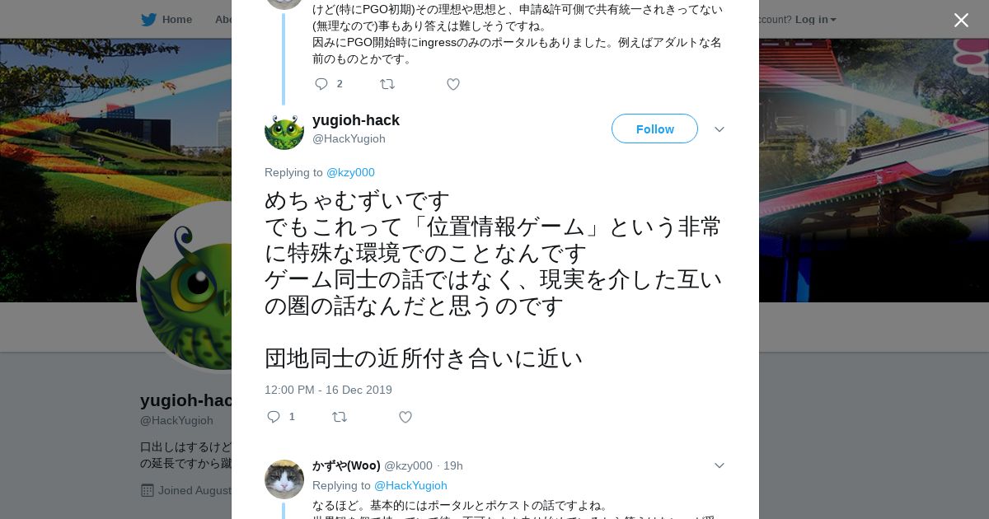Viewport: 989px width, 519px height.
Task: Like the yugioh-hack main tweet
Action: click(x=405, y=417)
